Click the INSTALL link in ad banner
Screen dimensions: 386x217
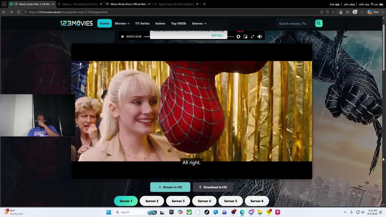(x=217, y=36)
